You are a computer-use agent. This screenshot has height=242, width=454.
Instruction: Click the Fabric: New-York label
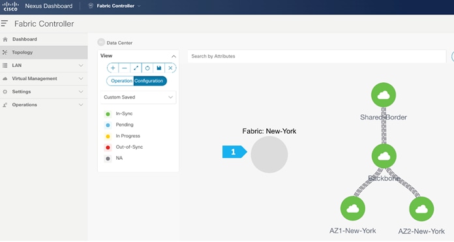(x=269, y=131)
